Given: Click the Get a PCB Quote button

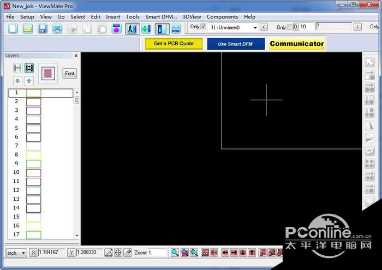Looking at the screenshot, I should point(174,44).
